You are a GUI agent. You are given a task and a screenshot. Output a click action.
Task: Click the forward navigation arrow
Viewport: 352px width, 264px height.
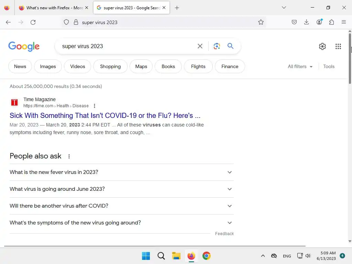21,22
